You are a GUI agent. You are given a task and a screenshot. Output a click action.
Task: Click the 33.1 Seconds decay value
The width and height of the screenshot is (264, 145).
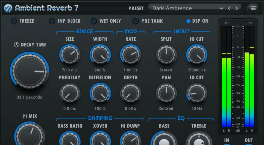point(29,97)
